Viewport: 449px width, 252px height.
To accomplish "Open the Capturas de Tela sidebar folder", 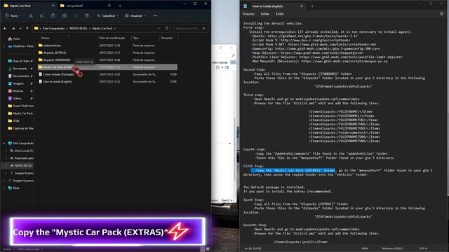I will 20,128.
